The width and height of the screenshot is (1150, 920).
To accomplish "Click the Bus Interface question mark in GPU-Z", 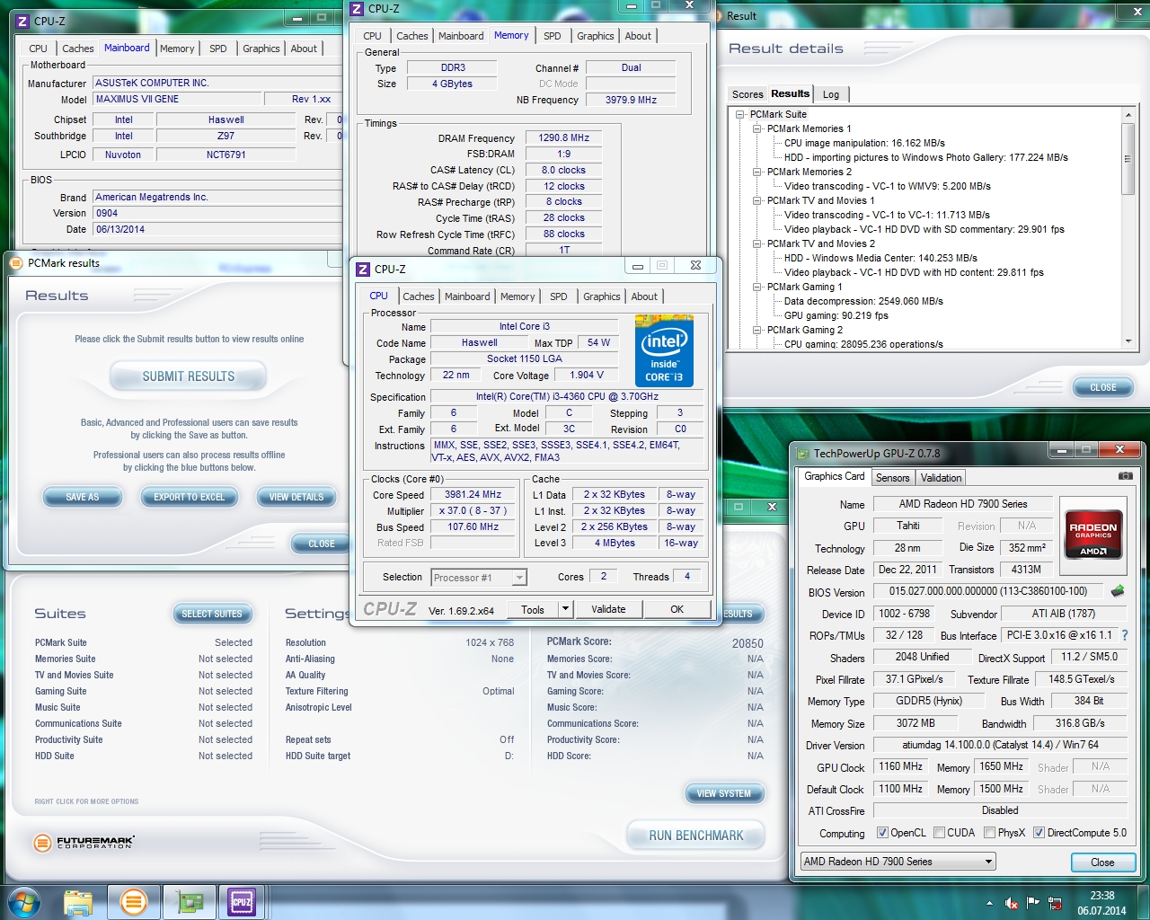I will click(1125, 635).
